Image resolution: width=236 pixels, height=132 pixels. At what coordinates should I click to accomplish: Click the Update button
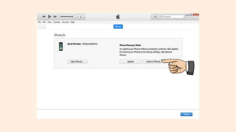[130, 61]
